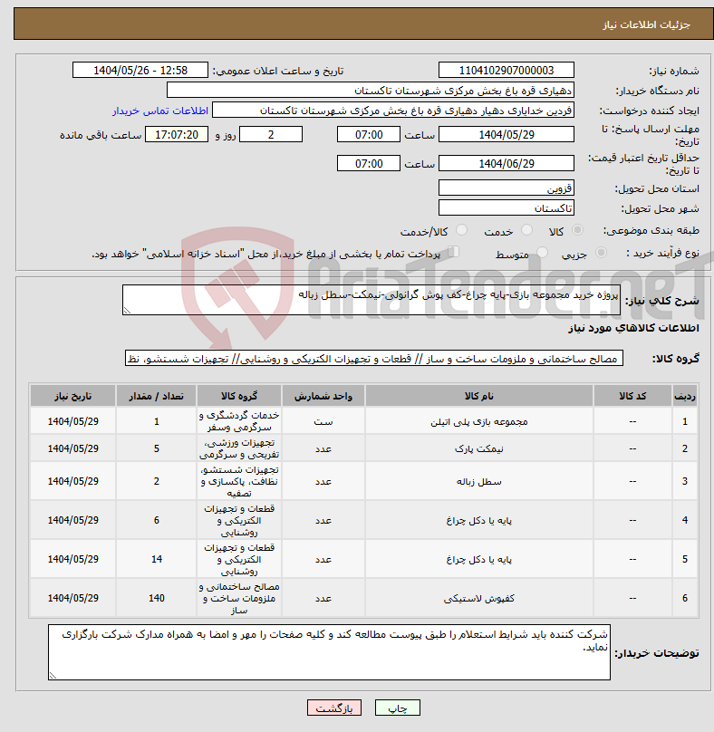Click the quantity cell 14

pyautogui.click(x=157, y=559)
